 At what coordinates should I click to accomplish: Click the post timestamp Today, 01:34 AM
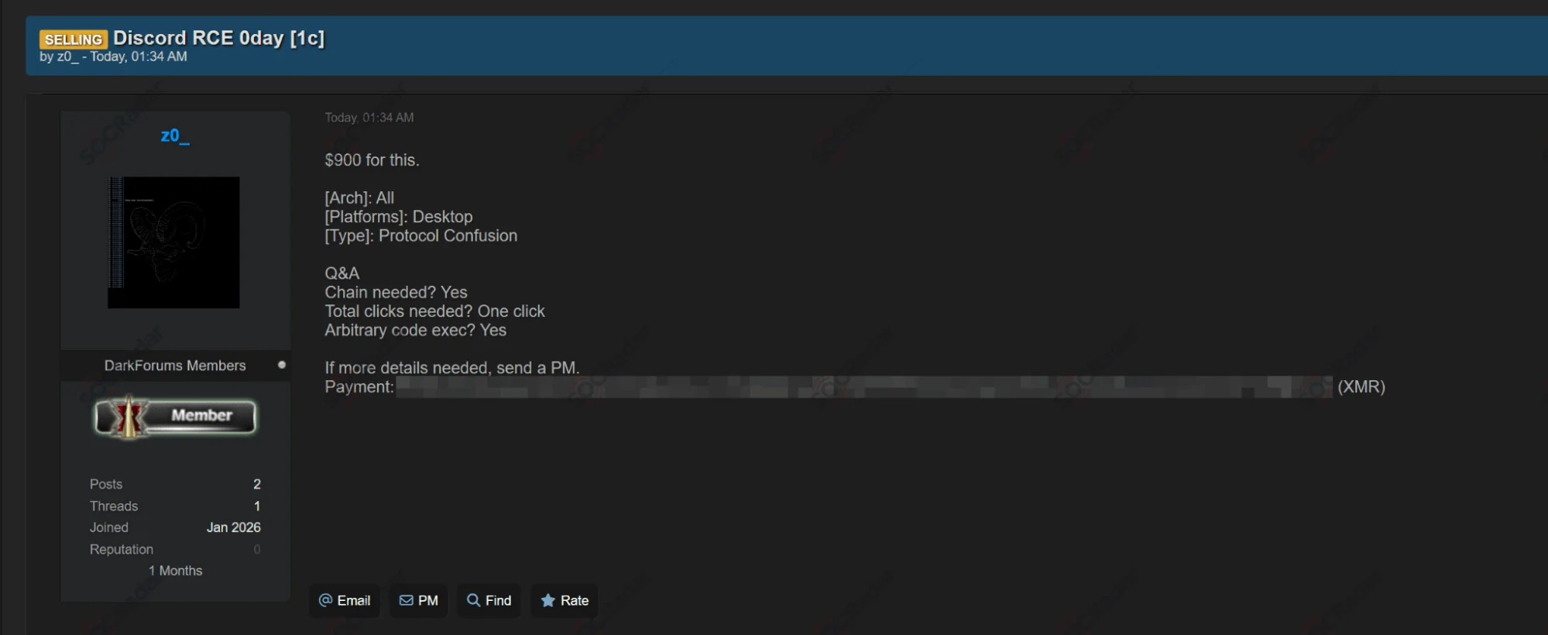[x=369, y=118]
